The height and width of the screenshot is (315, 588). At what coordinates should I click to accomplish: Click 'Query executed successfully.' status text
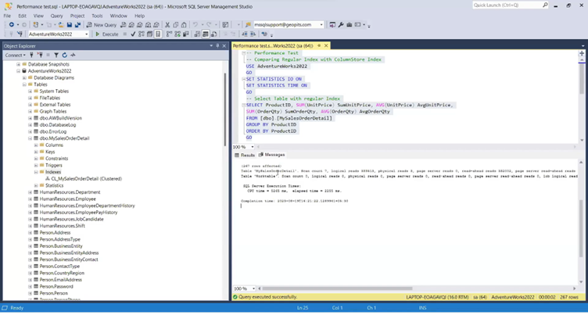point(267,297)
